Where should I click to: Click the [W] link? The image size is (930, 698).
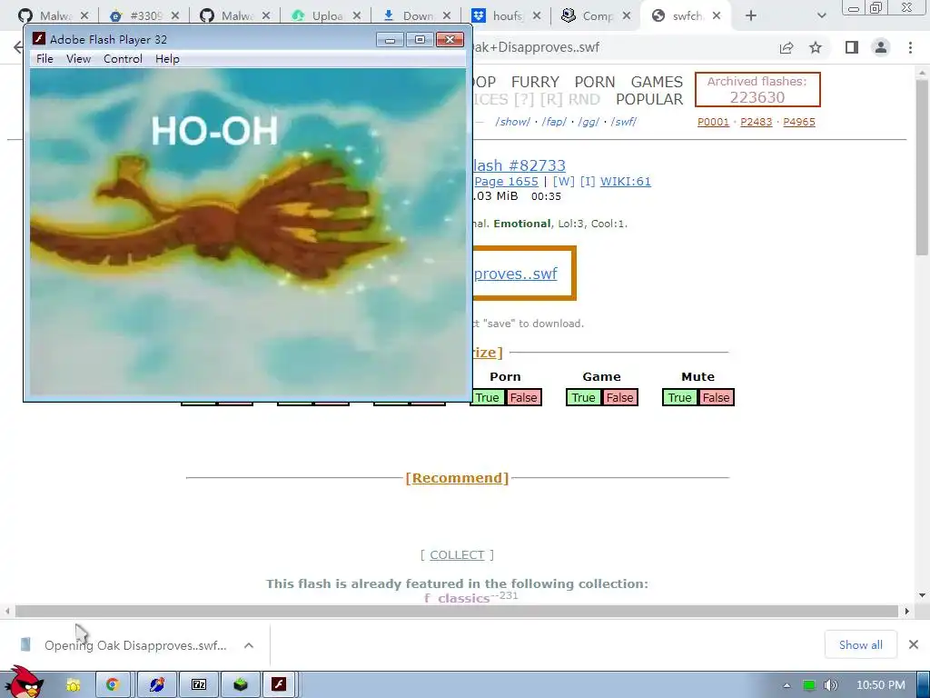pyautogui.click(x=563, y=181)
